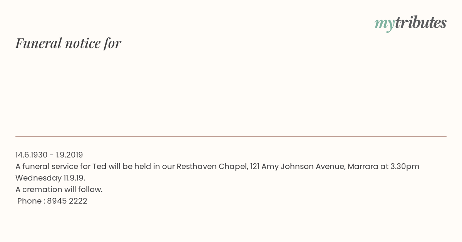Click the words 'A funeral service for'
This screenshot has width=462, height=242.
tap(53, 166)
